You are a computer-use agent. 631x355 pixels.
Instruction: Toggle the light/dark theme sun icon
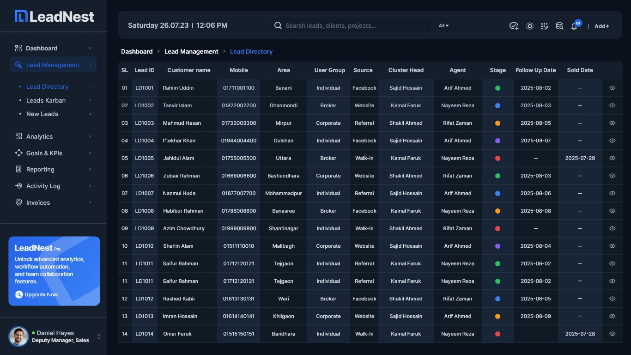[x=530, y=26]
